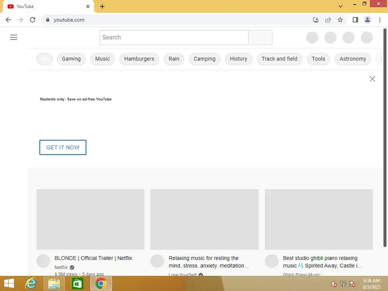Open the Windows Store taskbar icon

click(x=77, y=283)
